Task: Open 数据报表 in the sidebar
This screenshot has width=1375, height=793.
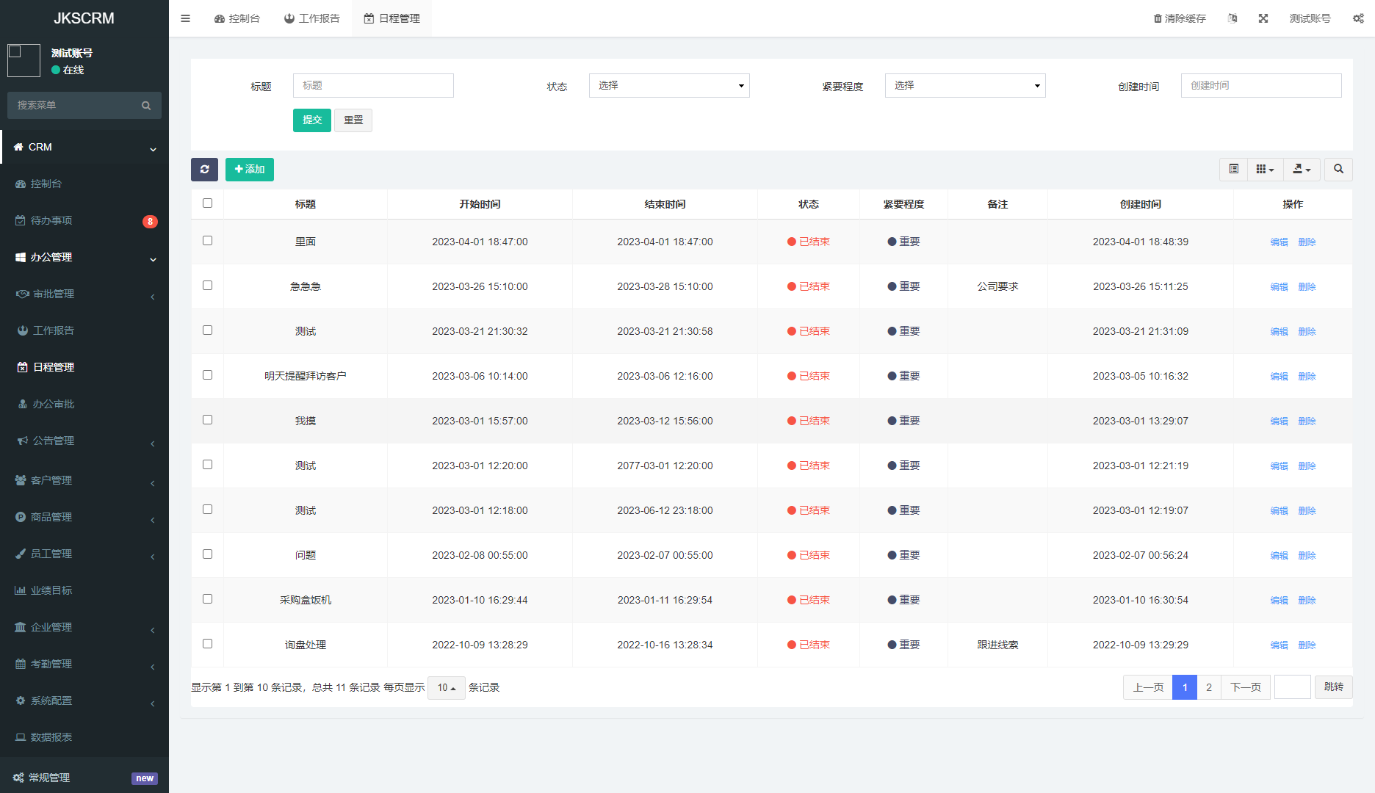Action: click(84, 737)
